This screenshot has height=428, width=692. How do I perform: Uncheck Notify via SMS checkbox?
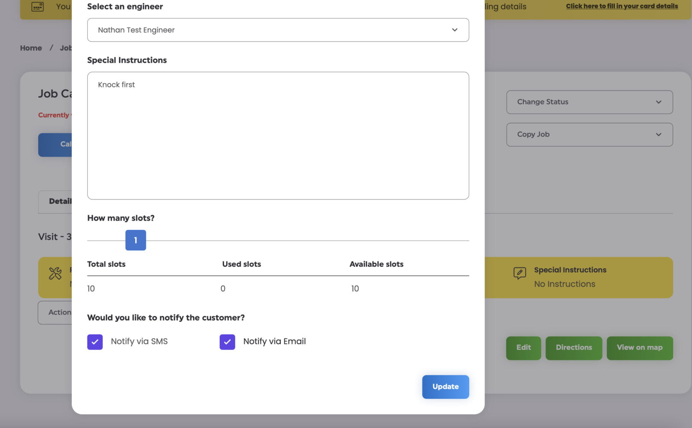point(95,342)
